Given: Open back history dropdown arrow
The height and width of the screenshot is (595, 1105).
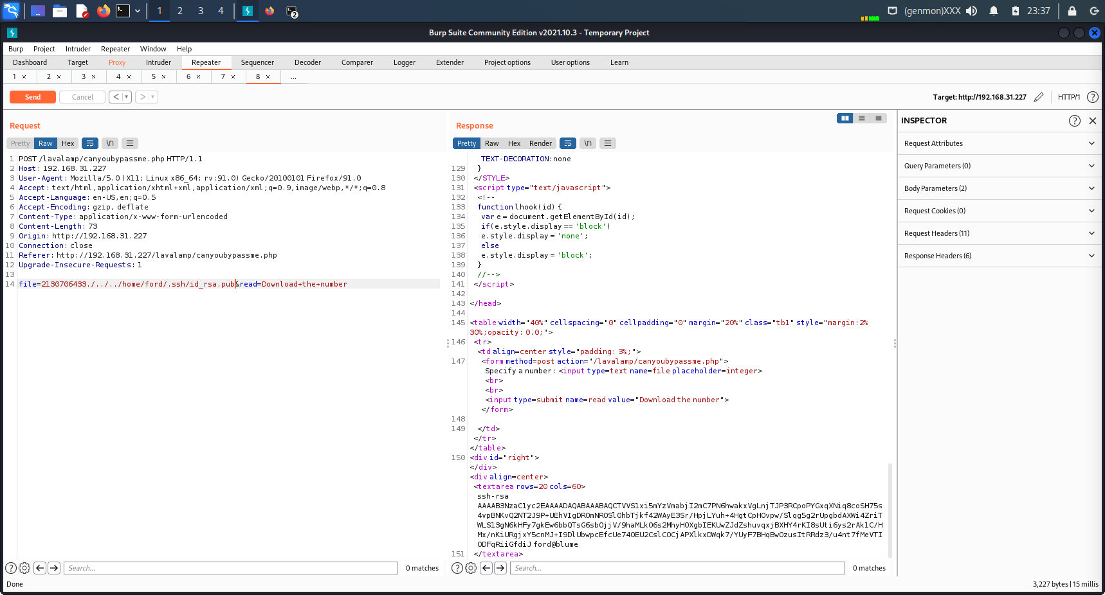Looking at the screenshot, I should point(127,97).
